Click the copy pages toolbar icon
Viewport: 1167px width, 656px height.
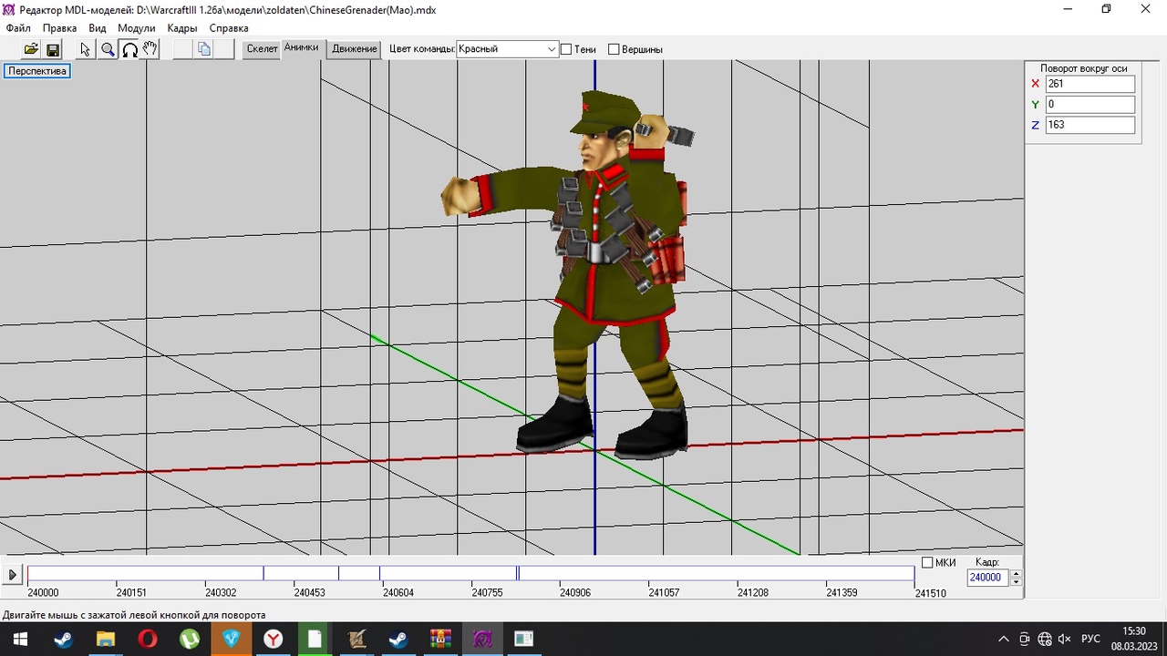click(204, 49)
